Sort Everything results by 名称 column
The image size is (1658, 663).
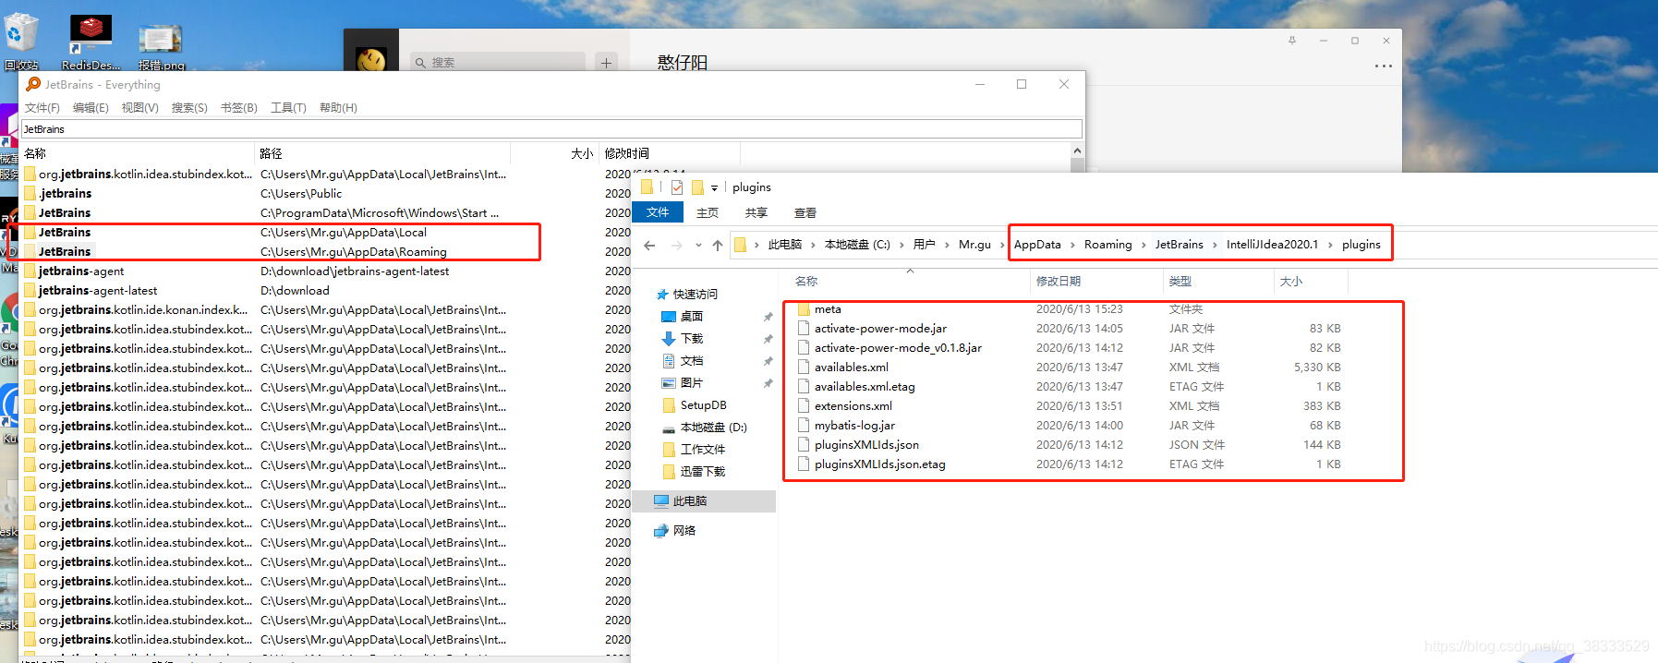tap(137, 153)
